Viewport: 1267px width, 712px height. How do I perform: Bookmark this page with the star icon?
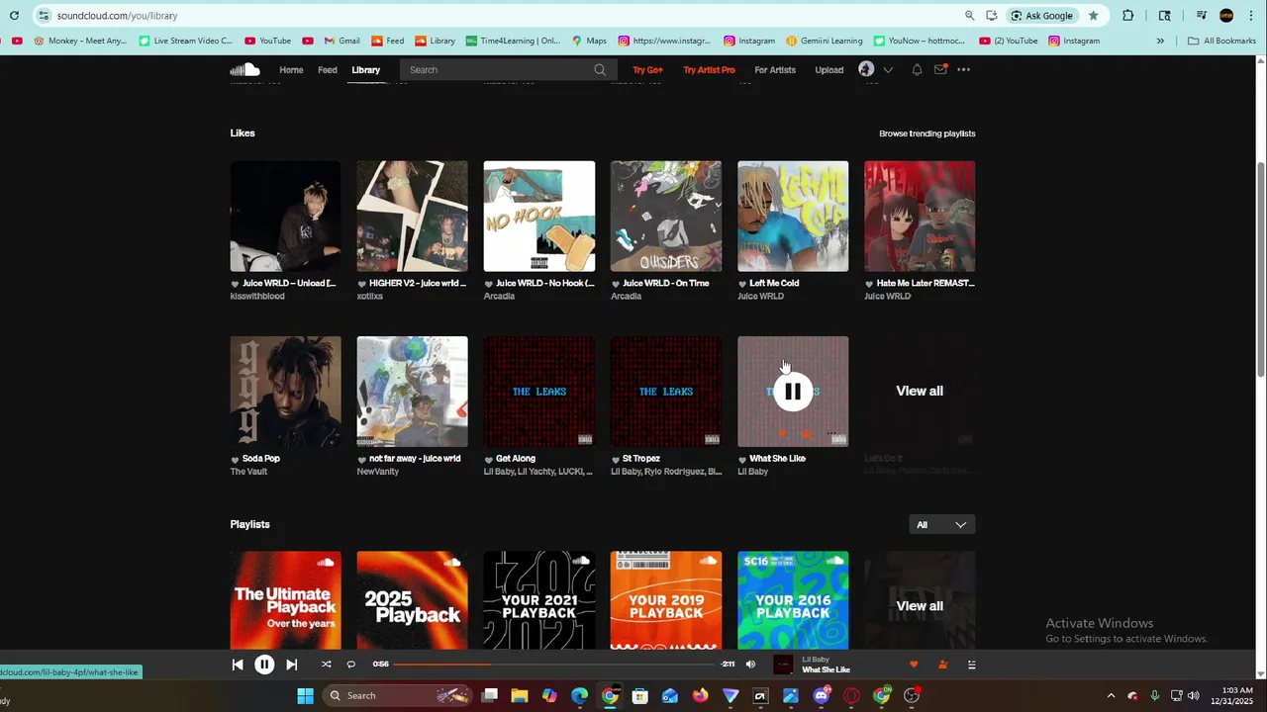[1093, 16]
